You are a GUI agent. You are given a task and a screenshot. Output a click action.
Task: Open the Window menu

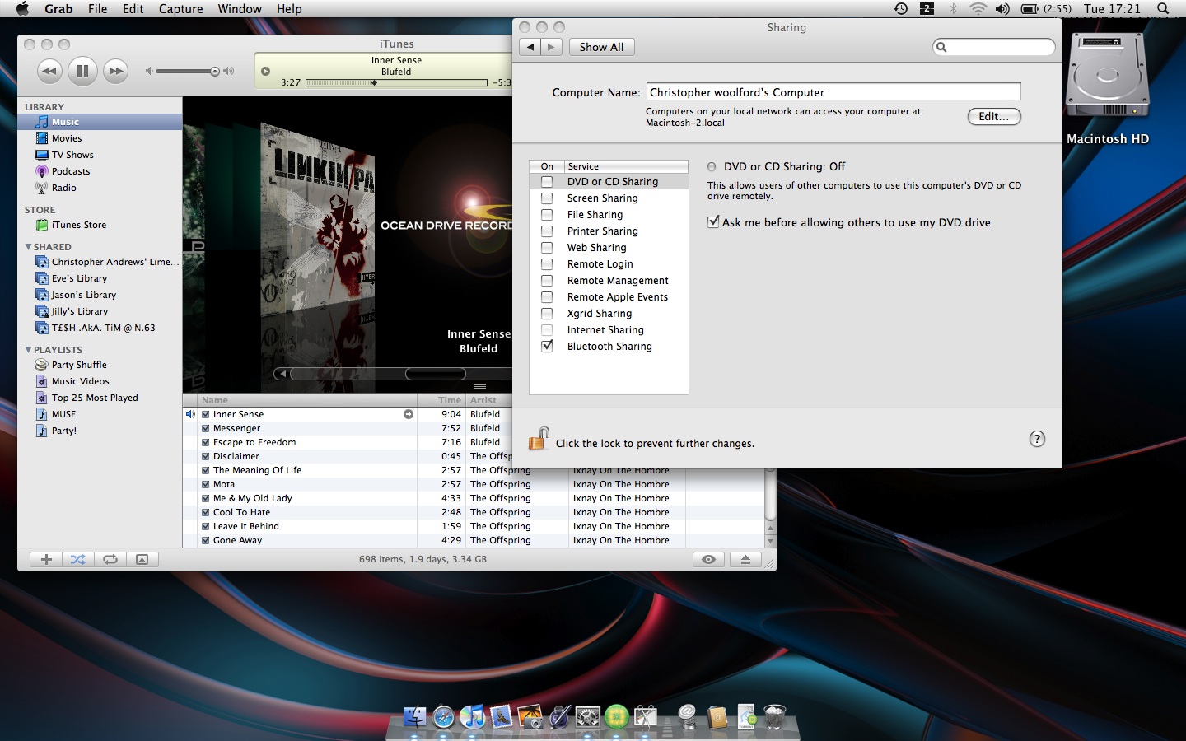(x=240, y=9)
